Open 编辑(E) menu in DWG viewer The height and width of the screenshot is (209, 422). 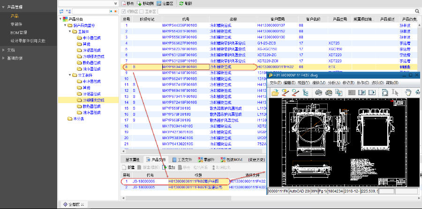(290, 83)
